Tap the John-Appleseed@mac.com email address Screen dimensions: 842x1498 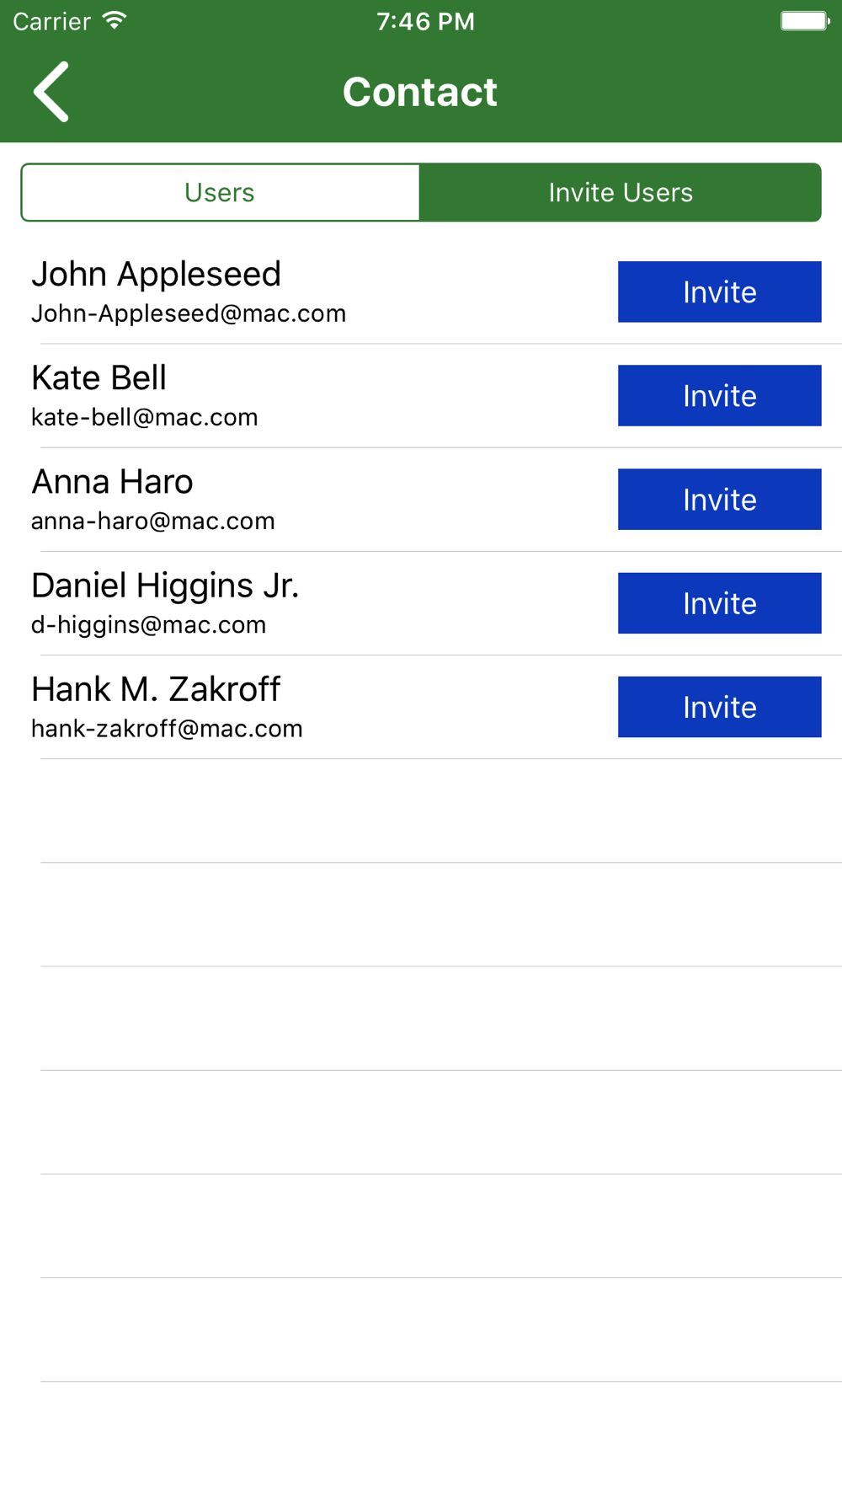pos(189,313)
